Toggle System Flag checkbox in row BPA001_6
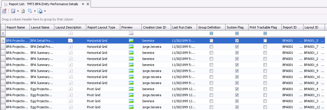The width and height of the screenshot is (327, 110). click(x=237, y=65)
